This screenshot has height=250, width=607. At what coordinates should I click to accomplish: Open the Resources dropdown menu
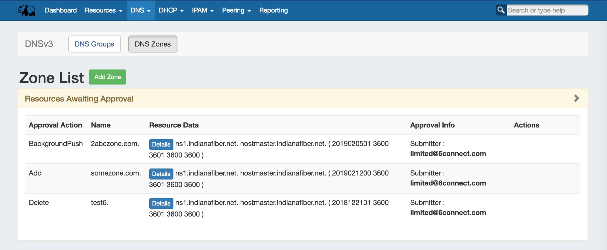click(104, 10)
